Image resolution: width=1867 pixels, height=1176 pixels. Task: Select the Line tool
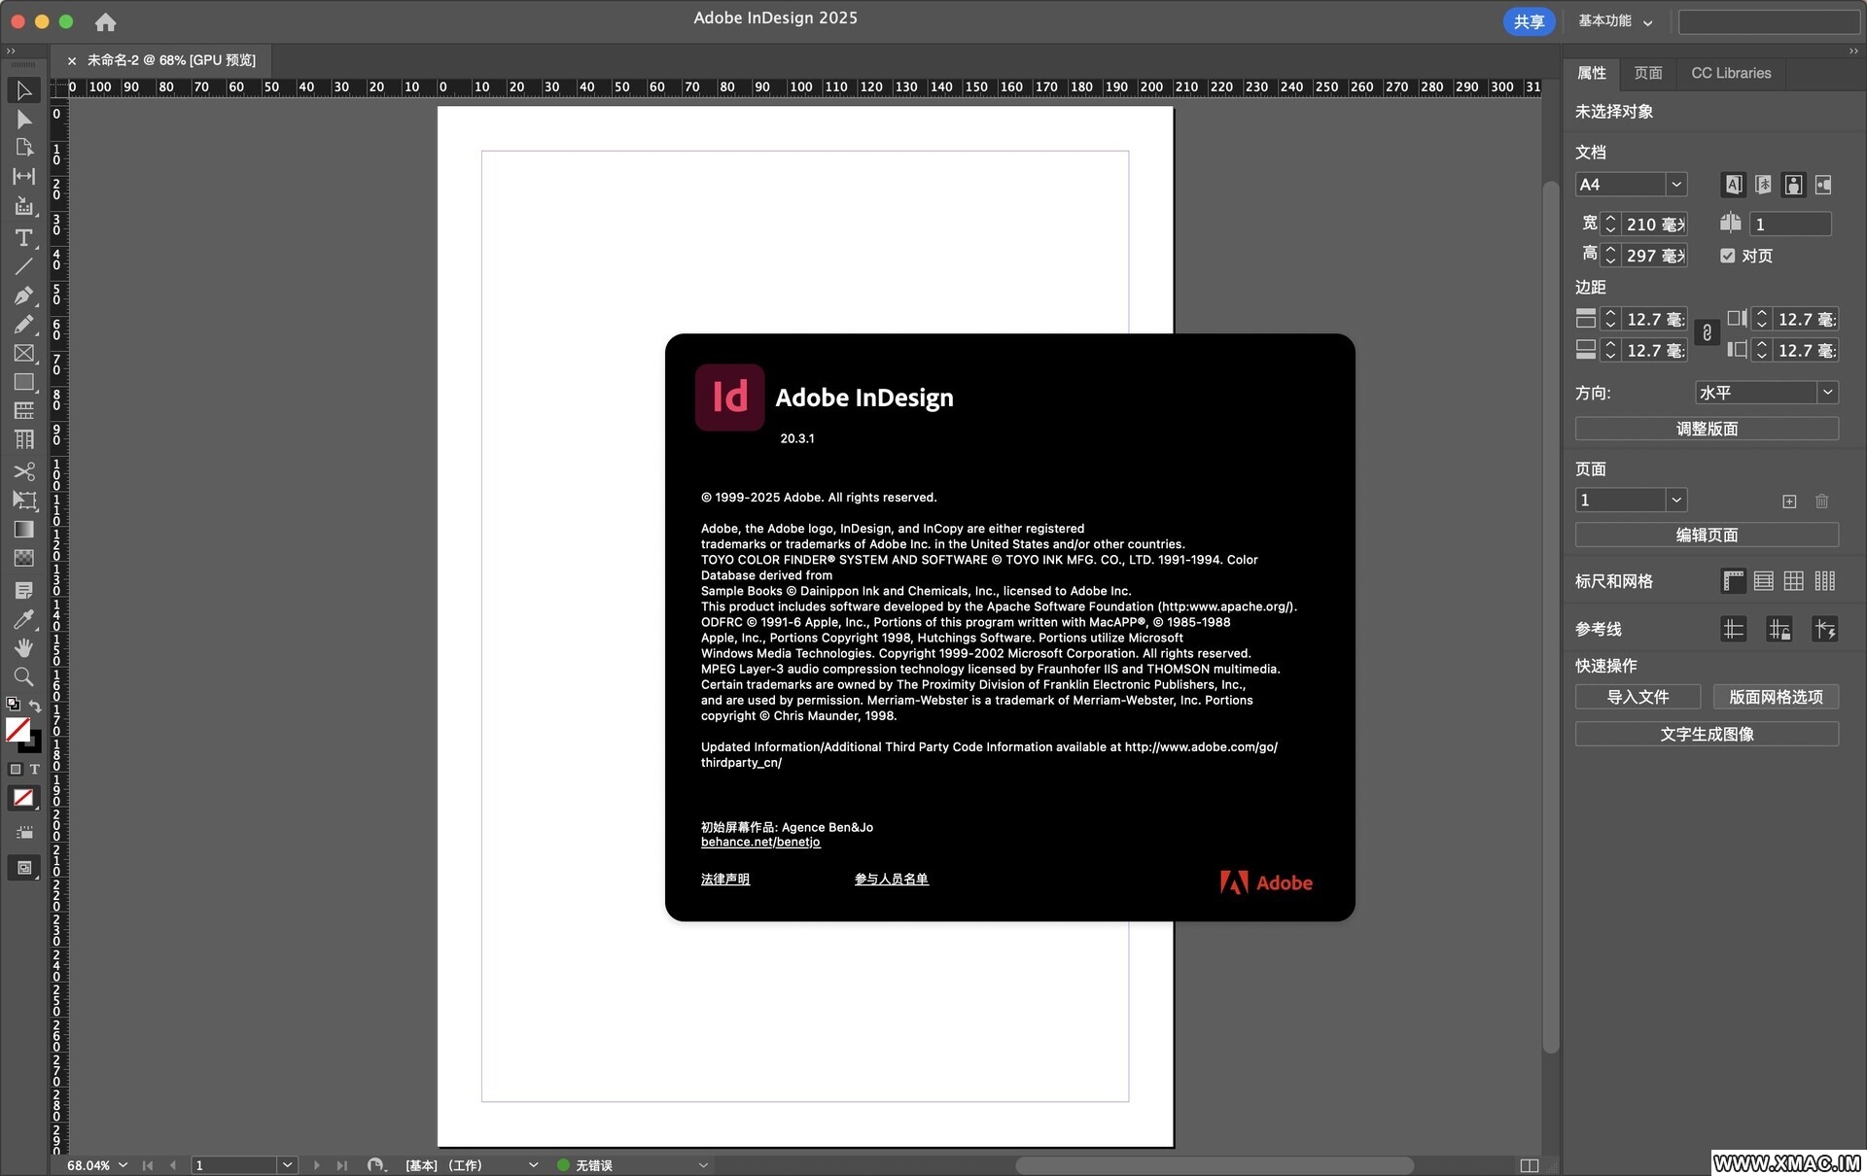coord(24,266)
